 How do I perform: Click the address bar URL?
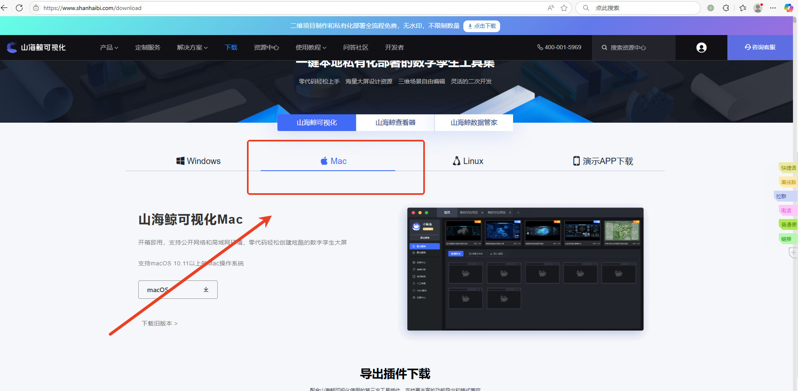coord(92,8)
